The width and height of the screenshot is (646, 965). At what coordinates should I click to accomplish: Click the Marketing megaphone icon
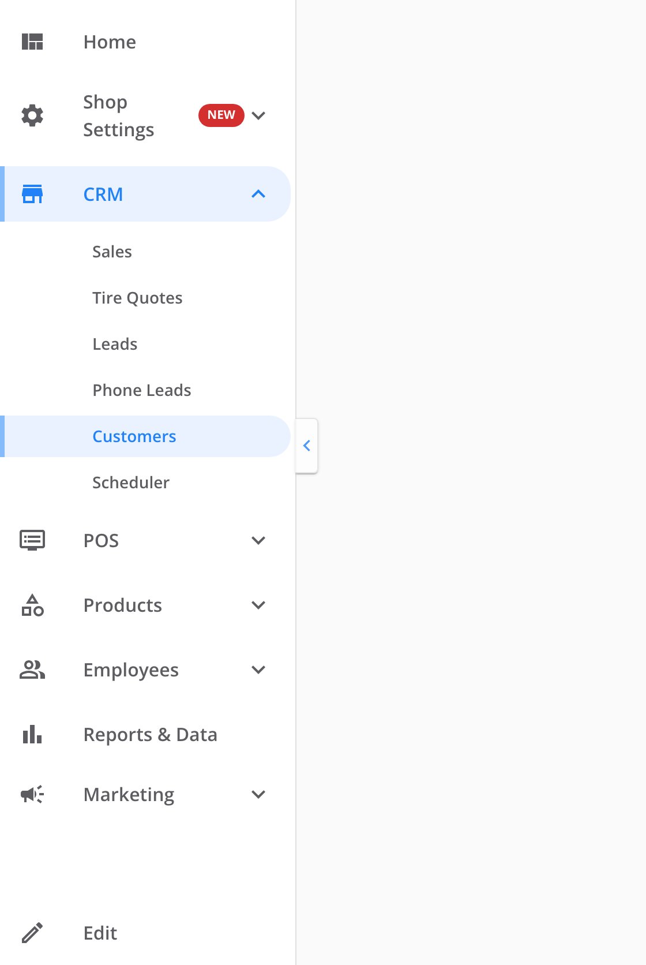pyautogui.click(x=32, y=794)
